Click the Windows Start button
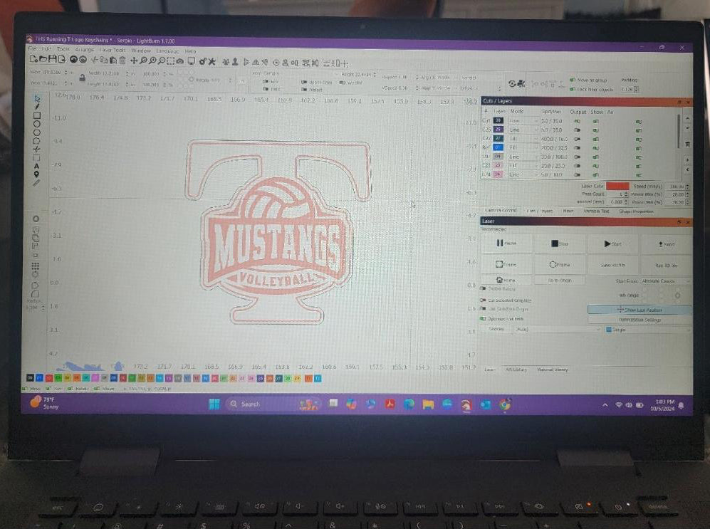This screenshot has width=710, height=529. 214,404
